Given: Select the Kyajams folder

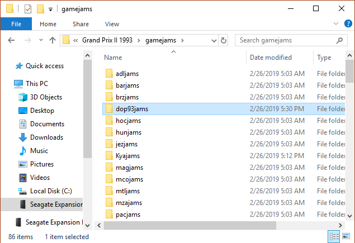Looking at the screenshot, I should tap(127, 156).
